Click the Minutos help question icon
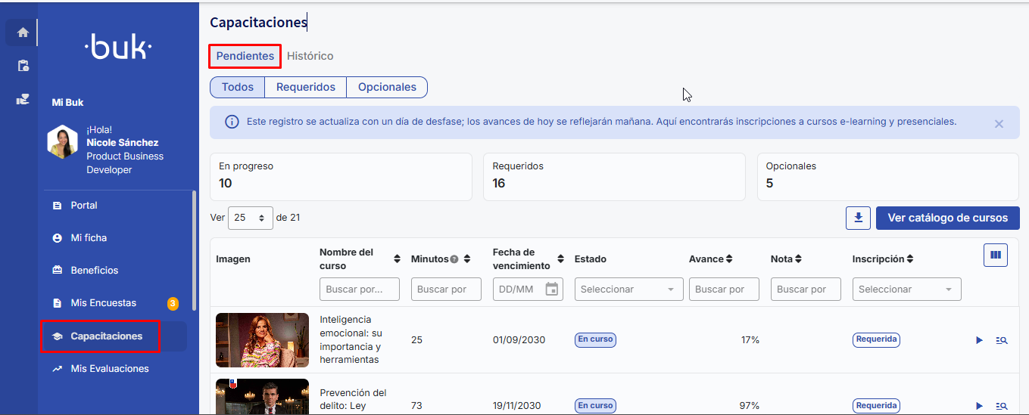This screenshot has width=1029, height=415. click(454, 259)
